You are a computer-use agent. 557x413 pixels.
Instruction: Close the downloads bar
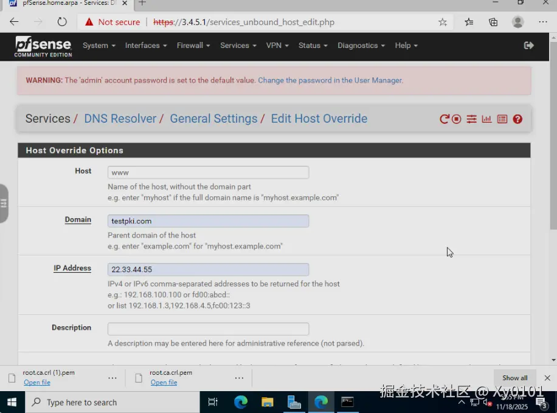click(547, 378)
